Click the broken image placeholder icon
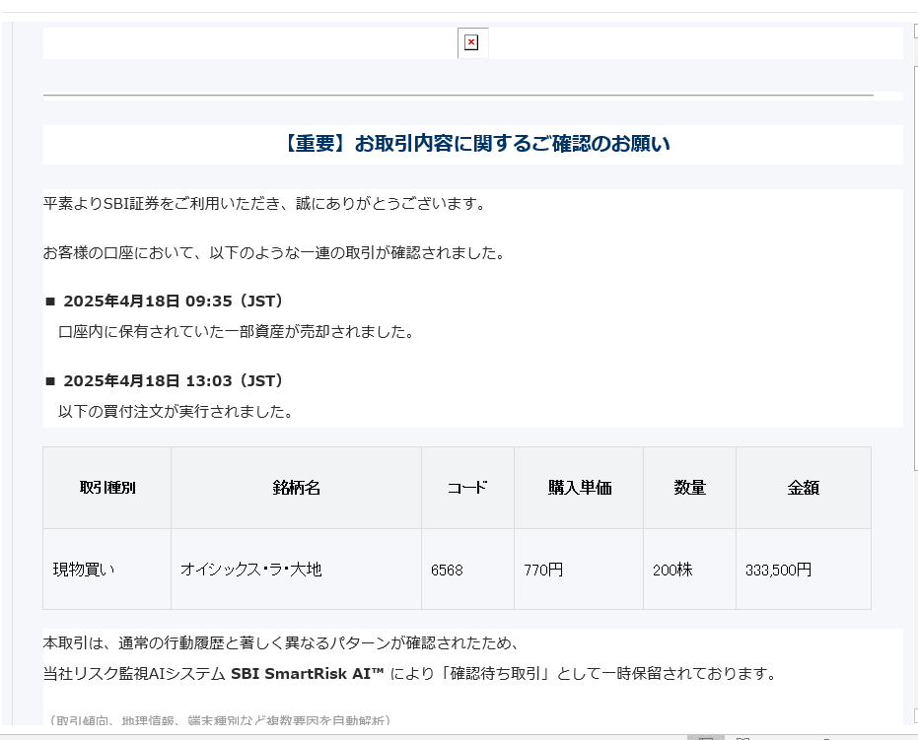Image resolution: width=918 pixels, height=740 pixels. (x=471, y=42)
